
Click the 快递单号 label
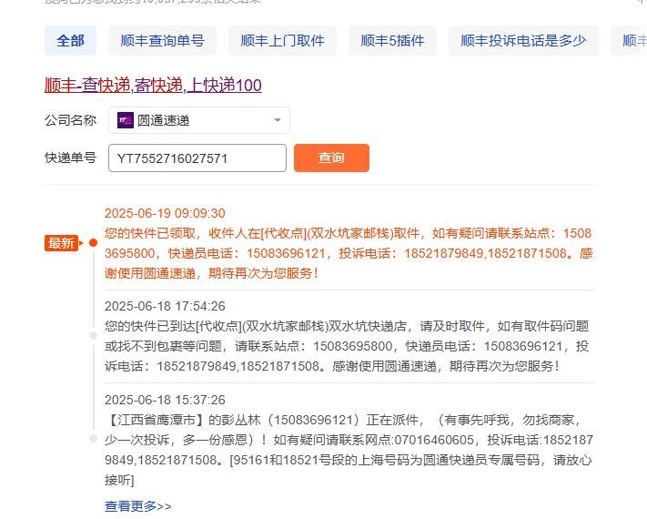pyautogui.click(x=71, y=158)
